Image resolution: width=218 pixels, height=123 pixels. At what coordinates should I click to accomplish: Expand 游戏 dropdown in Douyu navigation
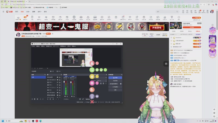pos(40,12)
